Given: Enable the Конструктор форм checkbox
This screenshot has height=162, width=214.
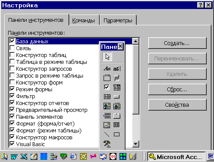Looking at the screenshot, I should pyautogui.click(x=12, y=82).
